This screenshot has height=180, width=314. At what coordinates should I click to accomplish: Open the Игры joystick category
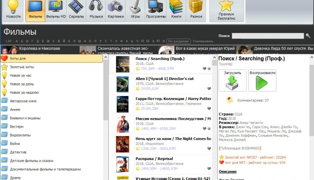coord(135,10)
